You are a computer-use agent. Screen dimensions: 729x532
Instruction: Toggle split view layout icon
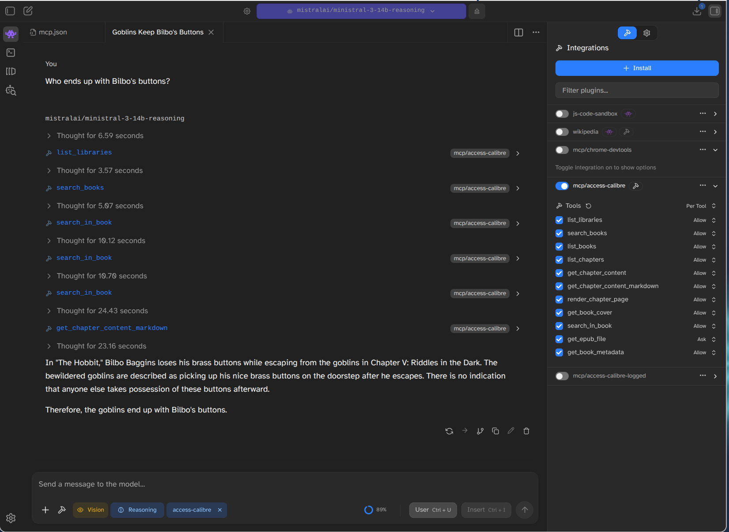tap(519, 32)
